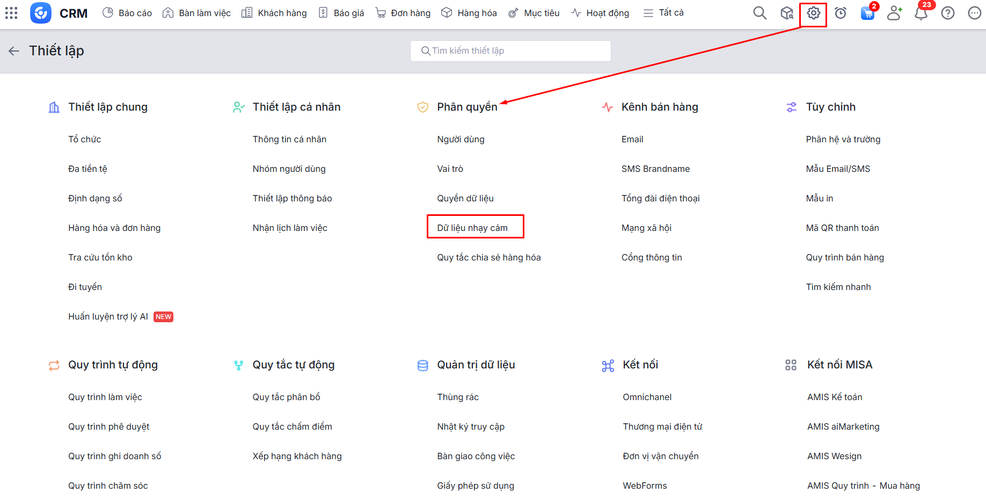Open the shopping cart with badge 2
This screenshot has height=500, width=986.
click(x=867, y=13)
